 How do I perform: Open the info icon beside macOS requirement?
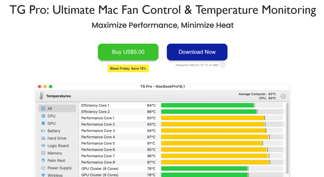pos(223,65)
